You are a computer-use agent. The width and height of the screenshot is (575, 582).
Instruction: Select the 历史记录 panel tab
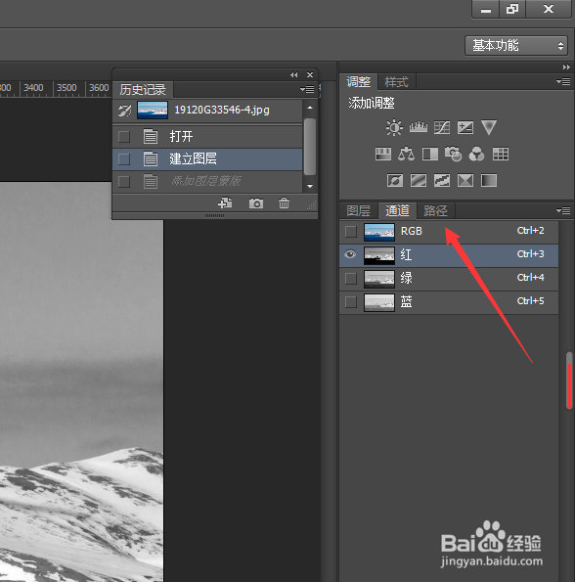click(x=143, y=89)
